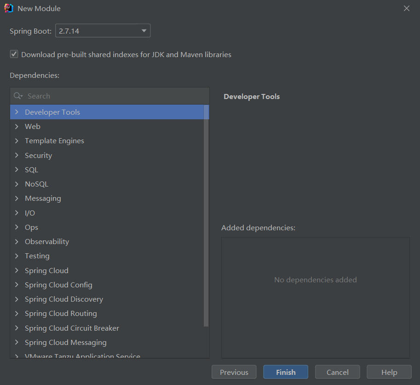
Task: Click Finish to create the module
Action: click(286, 372)
